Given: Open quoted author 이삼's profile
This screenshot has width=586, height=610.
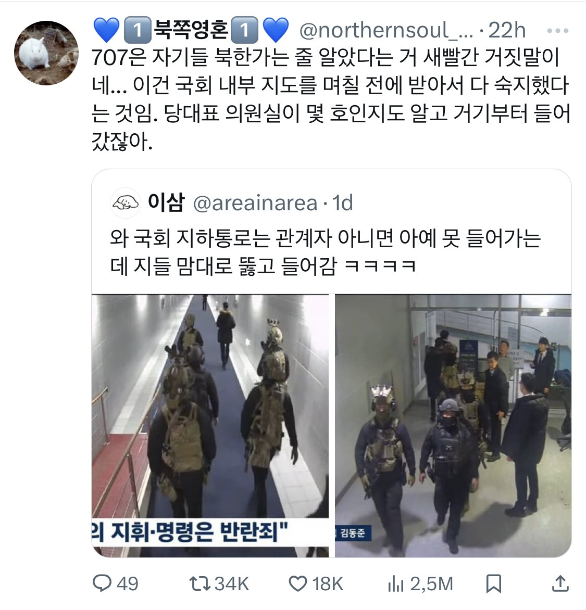Looking at the screenshot, I should [166, 202].
